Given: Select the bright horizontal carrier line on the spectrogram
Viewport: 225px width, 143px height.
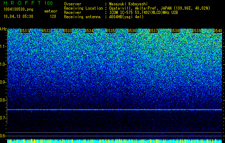Looking at the screenshot, I should tap(114, 110).
